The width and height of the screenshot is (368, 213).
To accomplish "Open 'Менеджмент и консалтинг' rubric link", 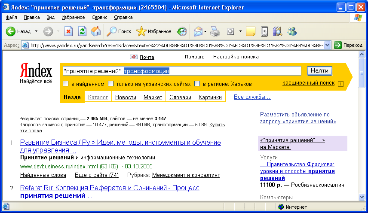I will pos(186,175).
